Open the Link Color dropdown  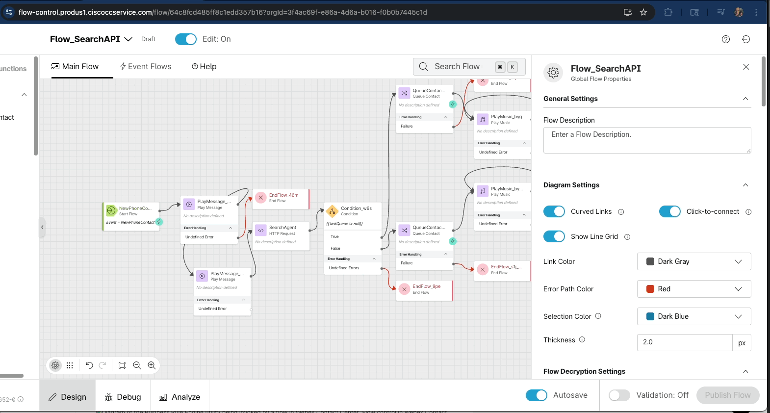(x=693, y=261)
